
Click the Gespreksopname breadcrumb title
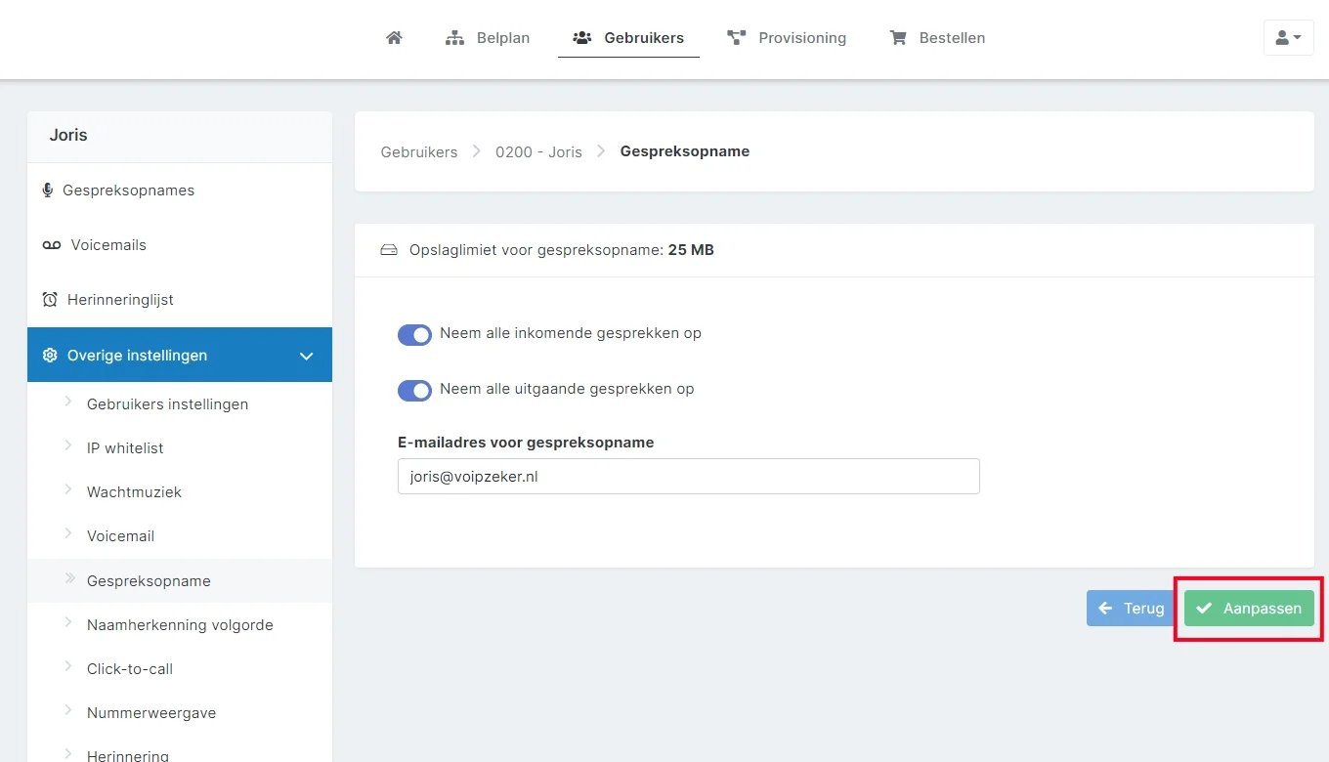[685, 151]
